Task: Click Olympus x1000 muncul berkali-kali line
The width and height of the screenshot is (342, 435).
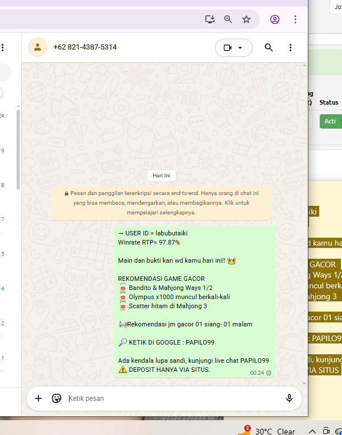Action: pos(174,297)
